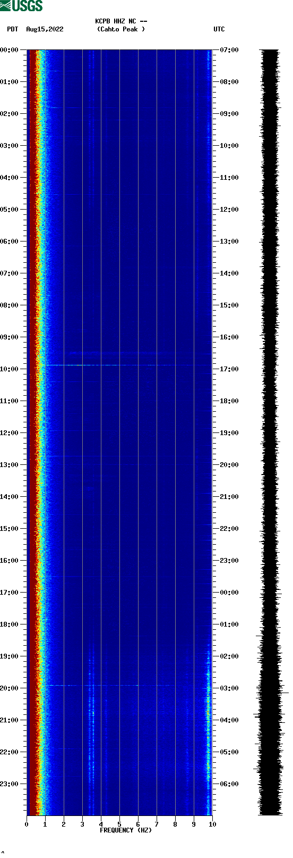The width and height of the screenshot is (293, 858).
Task: Click the 7 Hz frequency tick label
Action: click(157, 824)
